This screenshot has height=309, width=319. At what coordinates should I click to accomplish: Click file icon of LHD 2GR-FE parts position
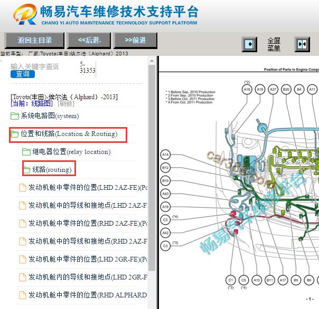pyautogui.click(x=23, y=259)
